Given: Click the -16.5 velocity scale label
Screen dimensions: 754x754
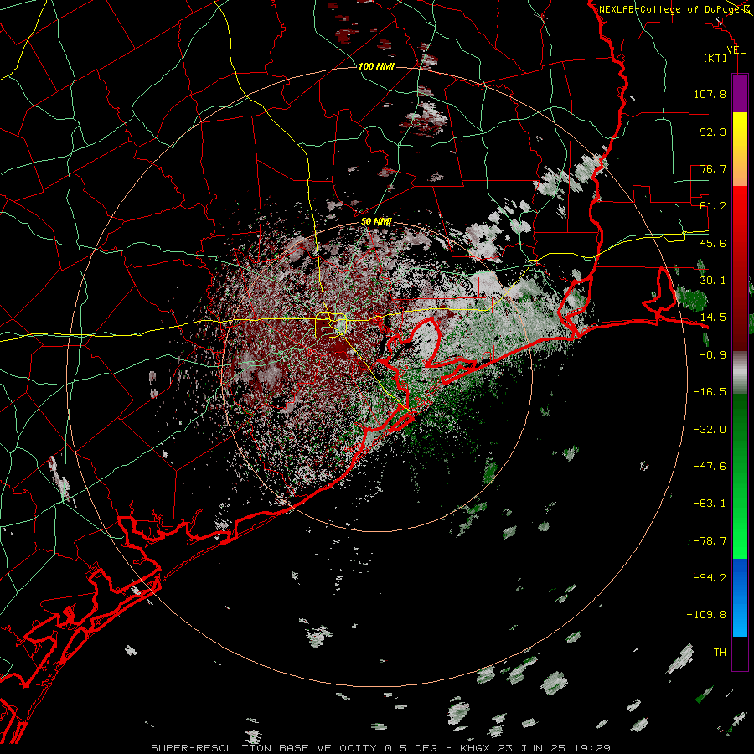Looking at the screenshot, I should pos(710,392).
